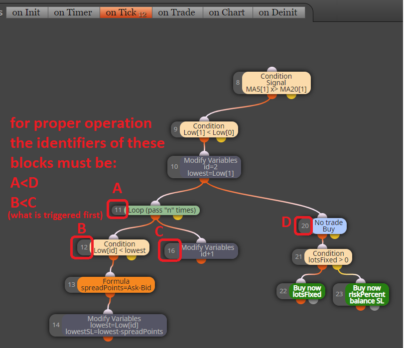
Task: Select the No trade Buy block
Action: 329,226
